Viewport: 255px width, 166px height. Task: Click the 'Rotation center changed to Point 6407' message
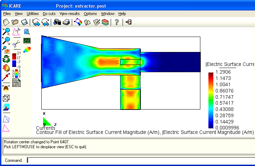point(36,142)
